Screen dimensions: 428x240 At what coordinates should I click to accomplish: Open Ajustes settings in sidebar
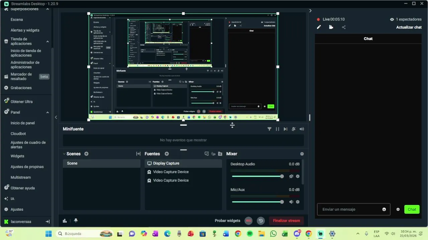point(17,209)
